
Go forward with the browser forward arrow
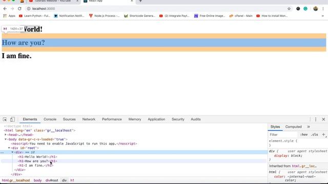coord(12,9)
